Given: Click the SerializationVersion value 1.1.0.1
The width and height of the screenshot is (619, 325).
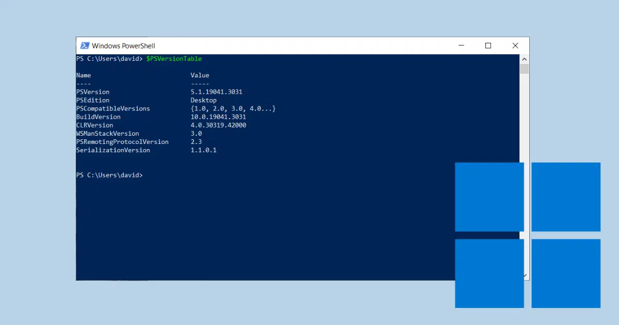Looking at the screenshot, I should click(x=203, y=150).
